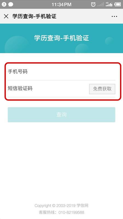Tap the teal banner title 学历查询-手机验证

point(61,38)
